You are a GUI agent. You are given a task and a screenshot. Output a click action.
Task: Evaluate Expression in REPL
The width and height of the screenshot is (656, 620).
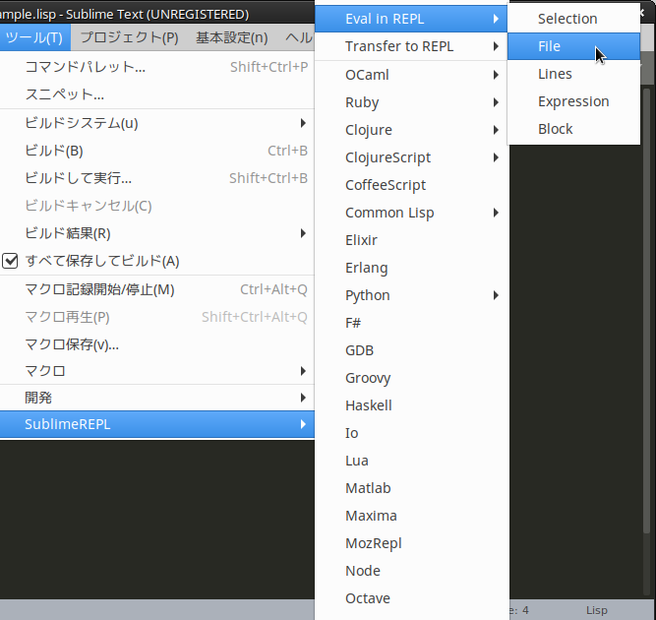(x=573, y=101)
